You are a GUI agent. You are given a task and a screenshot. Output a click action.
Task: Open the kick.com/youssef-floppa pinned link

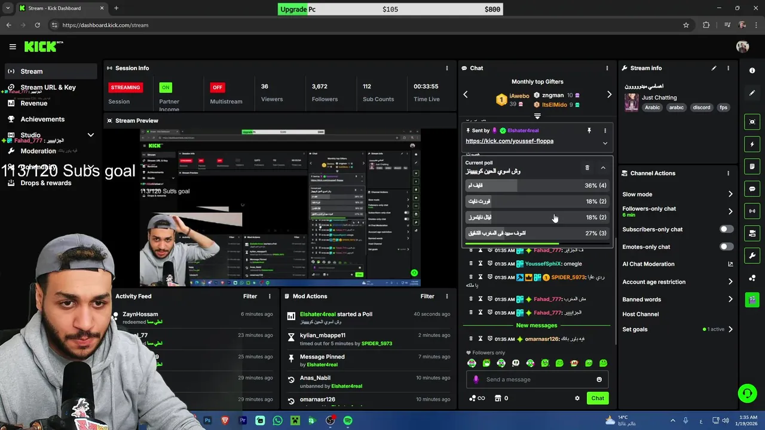coord(509,141)
